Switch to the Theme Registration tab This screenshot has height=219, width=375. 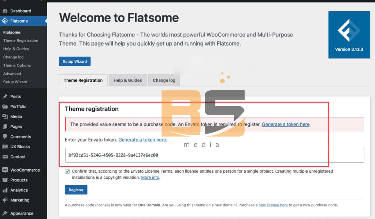(83, 80)
